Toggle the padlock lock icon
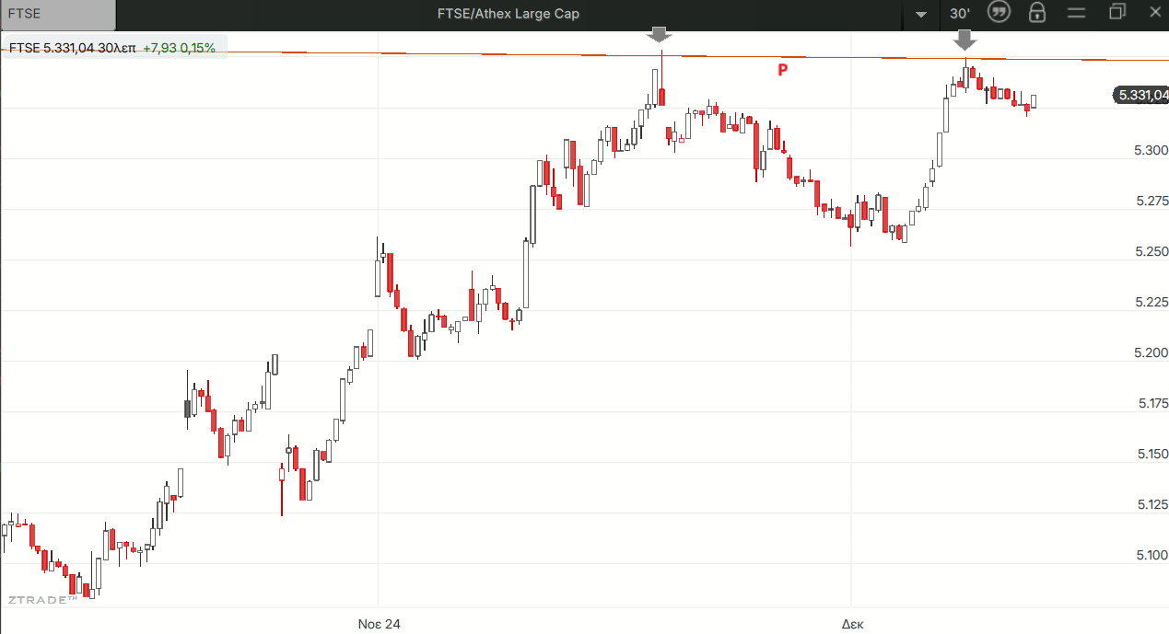This screenshot has width=1169, height=634. pyautogui.click(x=1037, y=13)
